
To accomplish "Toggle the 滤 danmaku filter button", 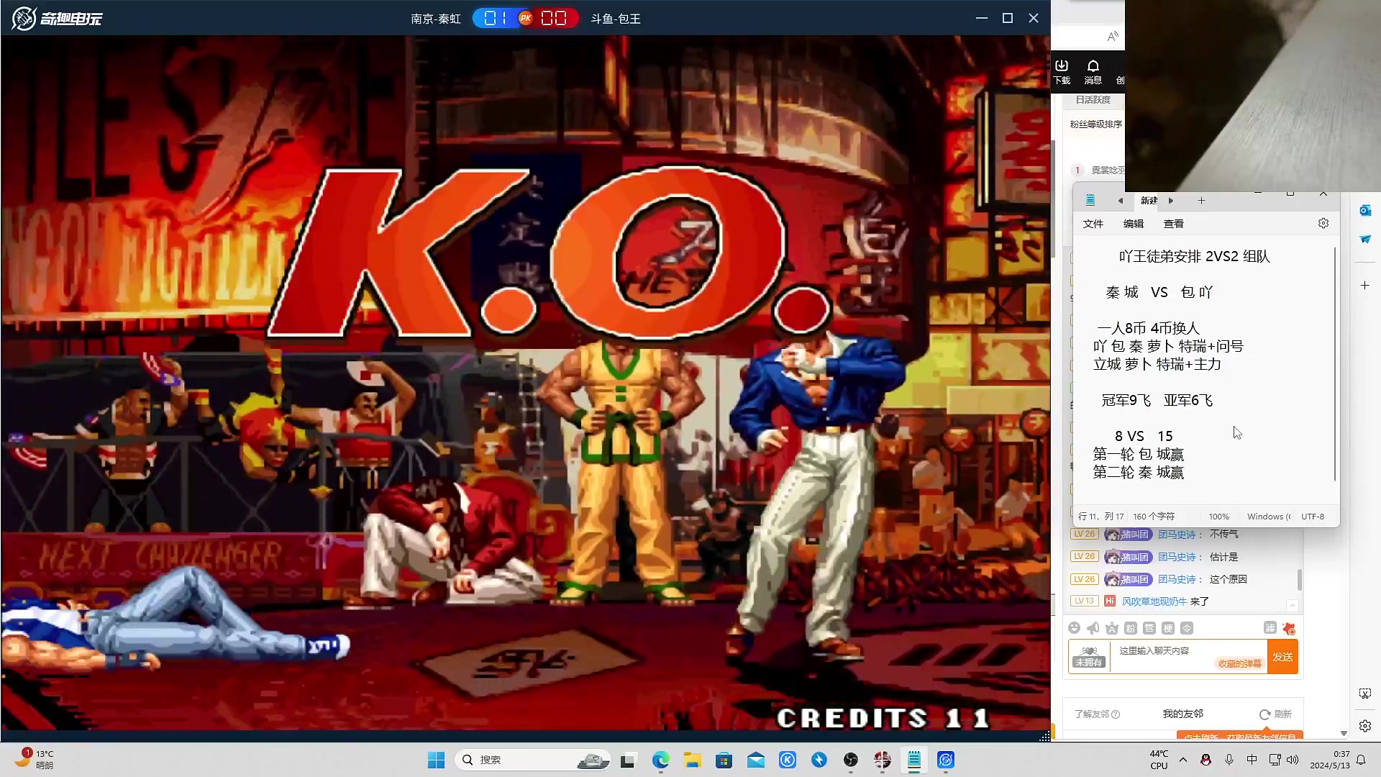I will (x=1270, y=628).
